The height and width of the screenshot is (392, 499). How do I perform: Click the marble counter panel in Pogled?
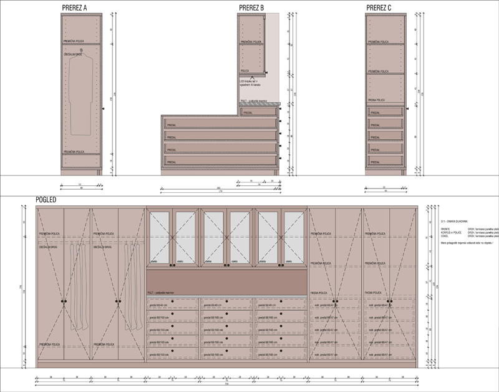(227, 282)
